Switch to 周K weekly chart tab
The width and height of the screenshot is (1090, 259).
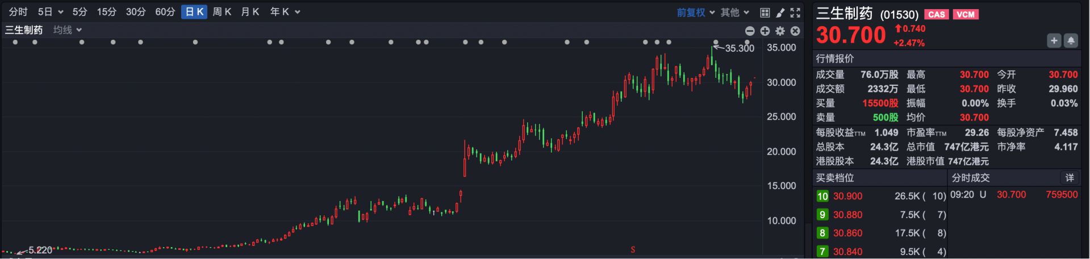point(222,12)
